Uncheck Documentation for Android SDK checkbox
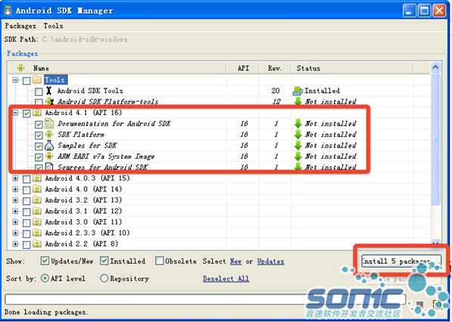 coord(39,124)
